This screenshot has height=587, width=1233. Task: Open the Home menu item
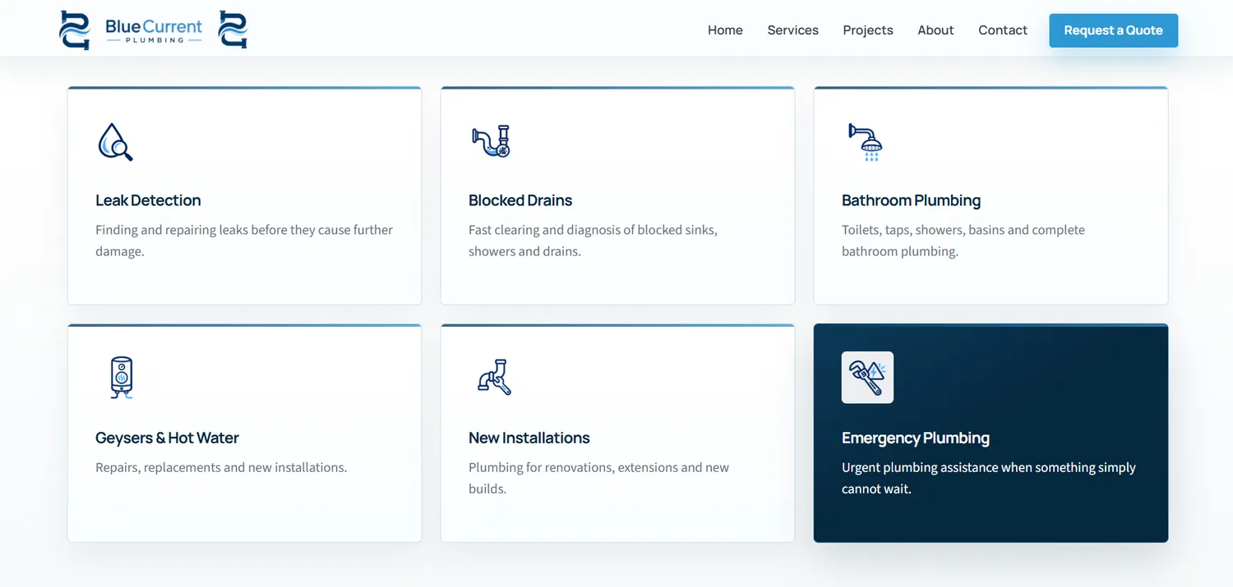[725, 30]
